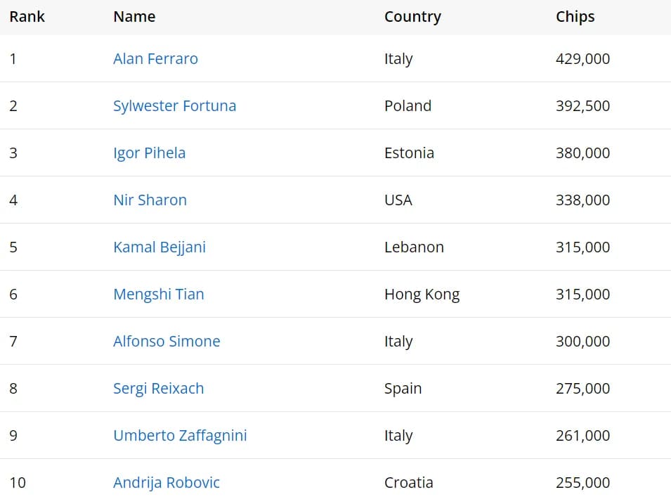Click the Rank column header

(27, 17)
